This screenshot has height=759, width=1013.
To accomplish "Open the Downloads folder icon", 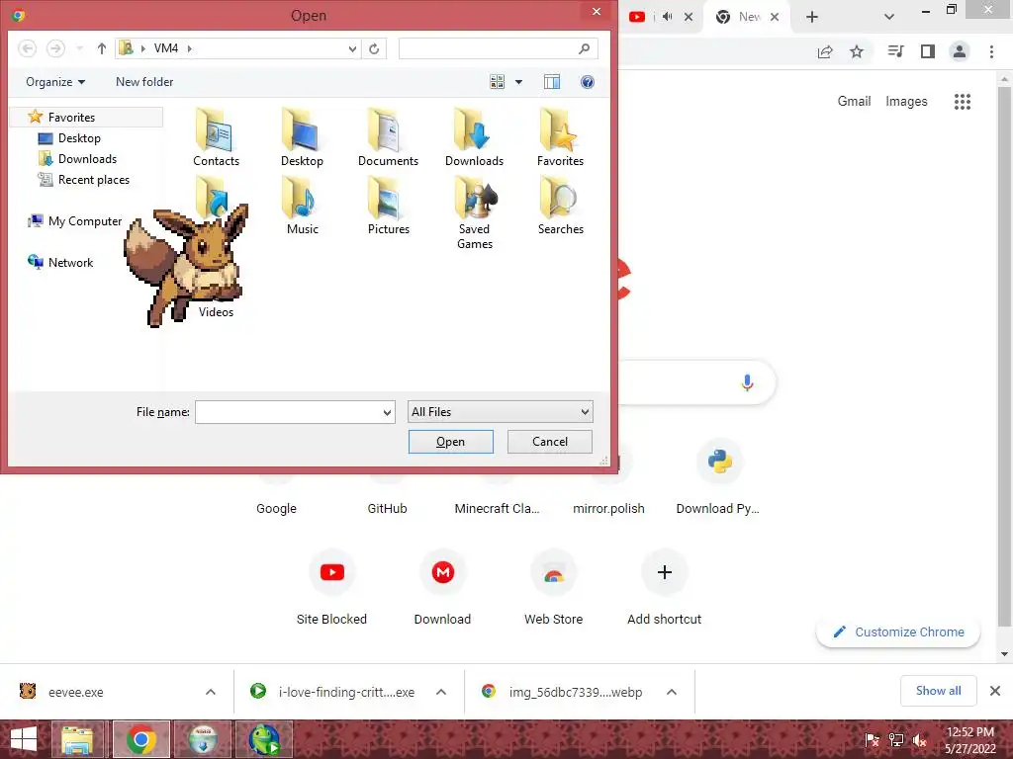I will pos(474,138).
